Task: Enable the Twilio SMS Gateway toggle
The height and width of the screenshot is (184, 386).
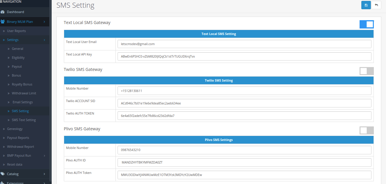Action: [366, 71]
